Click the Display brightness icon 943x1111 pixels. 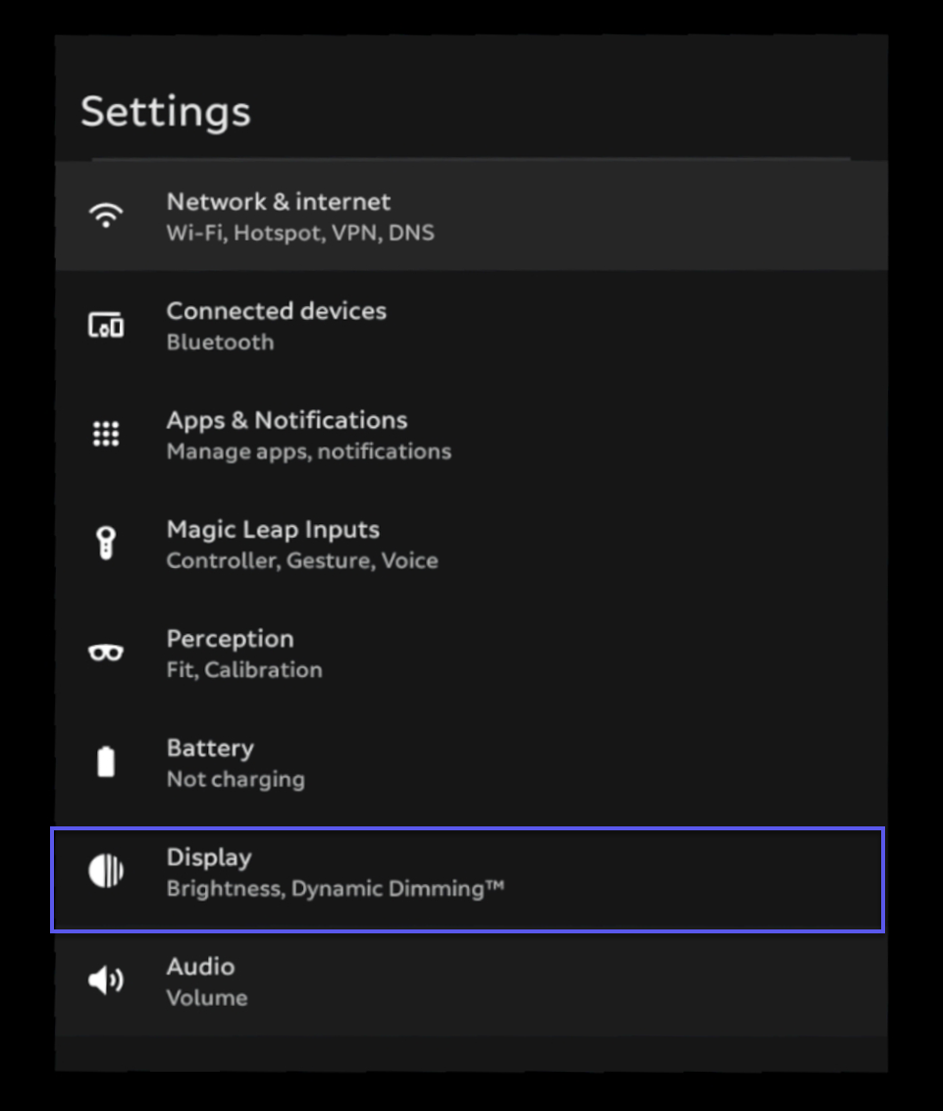click(106, 870)
